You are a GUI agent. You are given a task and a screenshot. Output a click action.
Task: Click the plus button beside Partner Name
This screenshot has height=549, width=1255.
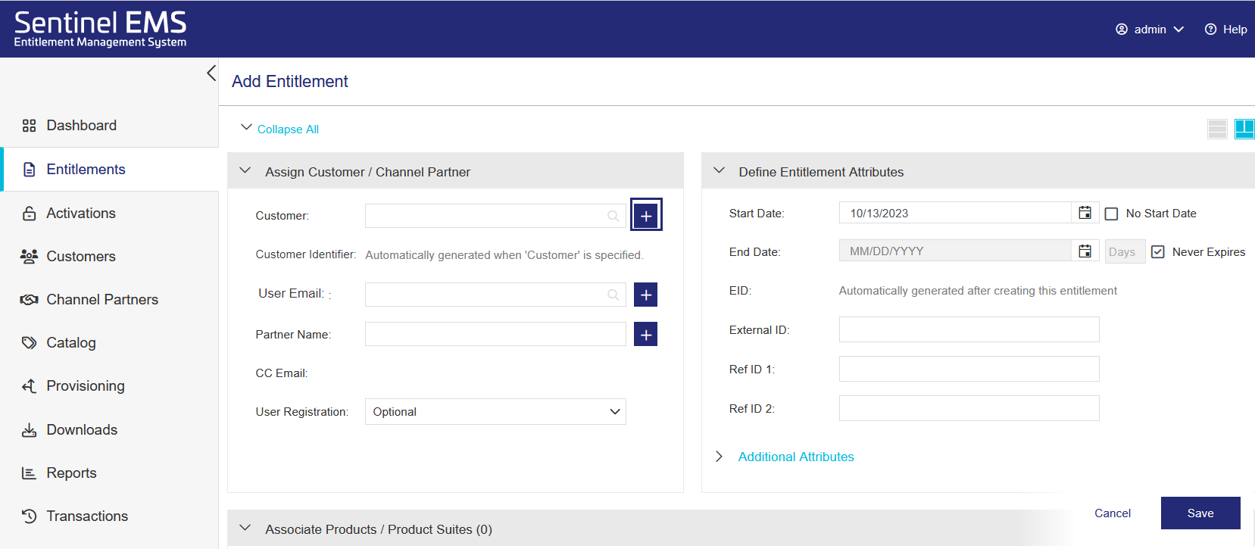[x=645, y=334]
